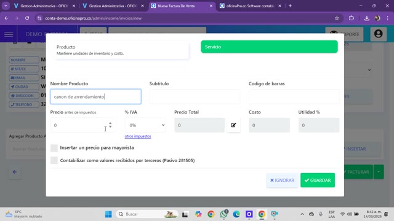
Task: Reload the page with refresh icon
Action: 27,18
